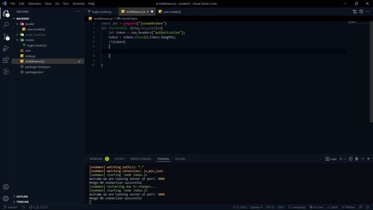373x210 pixels.
Task: Switch to login.routes.js editor tab
Action: 101,12
